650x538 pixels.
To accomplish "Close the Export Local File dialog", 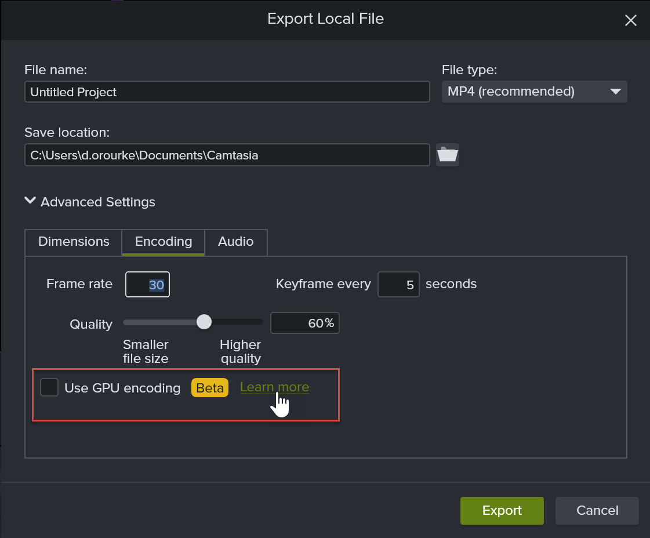I will pos(631,20).
